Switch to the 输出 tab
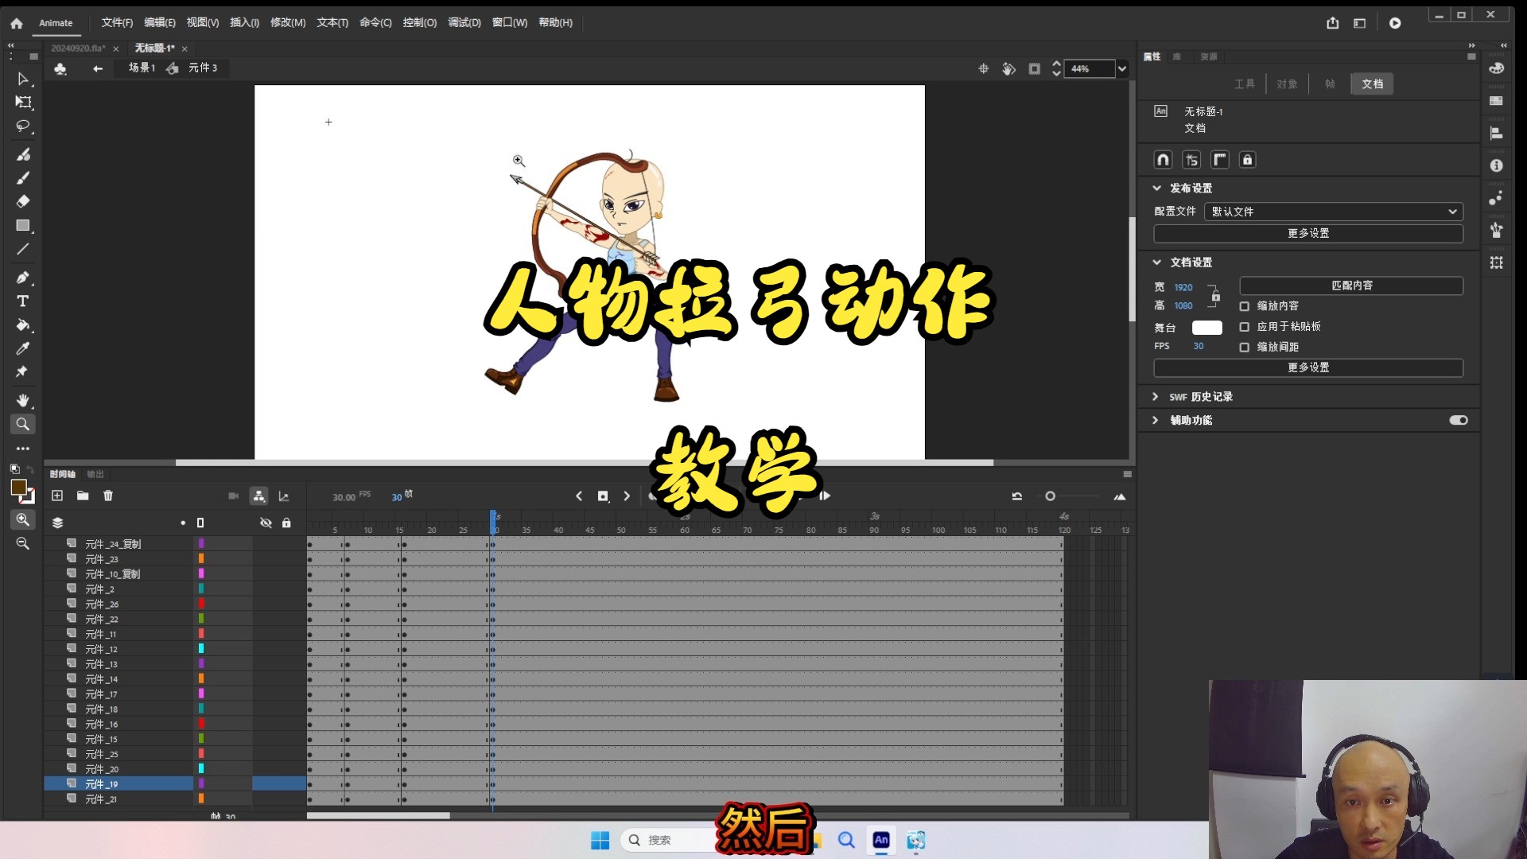Screen dimensions: 1527x859 point(95,473)
